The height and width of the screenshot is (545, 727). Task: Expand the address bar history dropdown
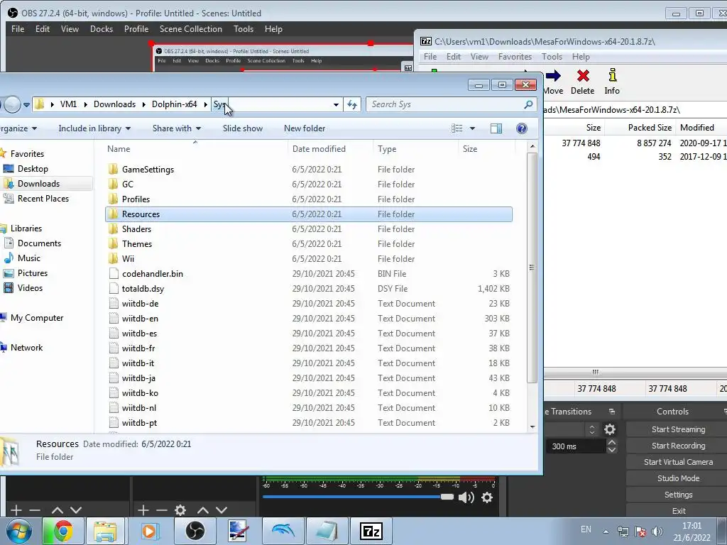click(336, 105)
